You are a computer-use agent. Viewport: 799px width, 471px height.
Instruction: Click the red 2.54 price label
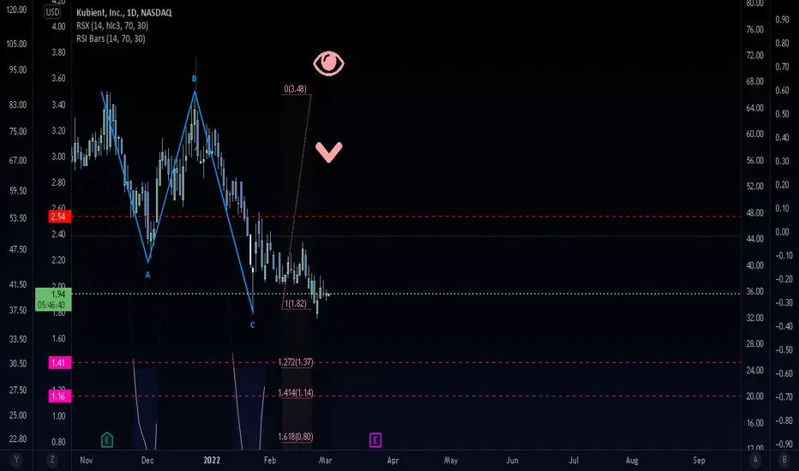click(x=60, y=217)
